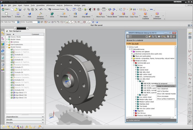The image size is (193, 130).
Task: Open favorites star in GRANTA toolbar
Action: tap(159, 36)
